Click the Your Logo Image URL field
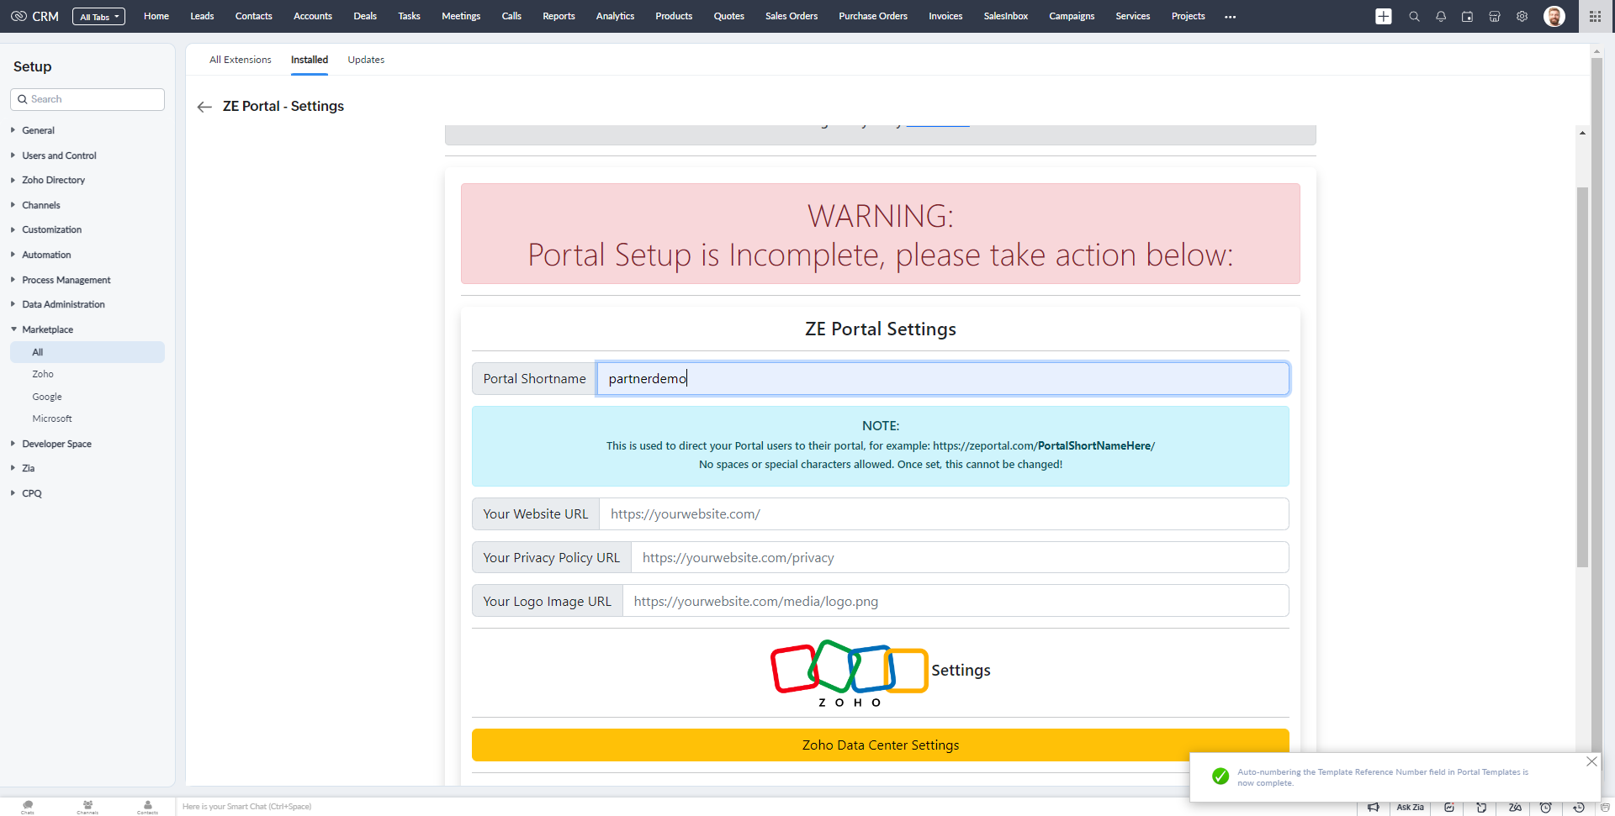Viewport: 1615px width, 816px height. pyautogui.click(x=956, y=601)
